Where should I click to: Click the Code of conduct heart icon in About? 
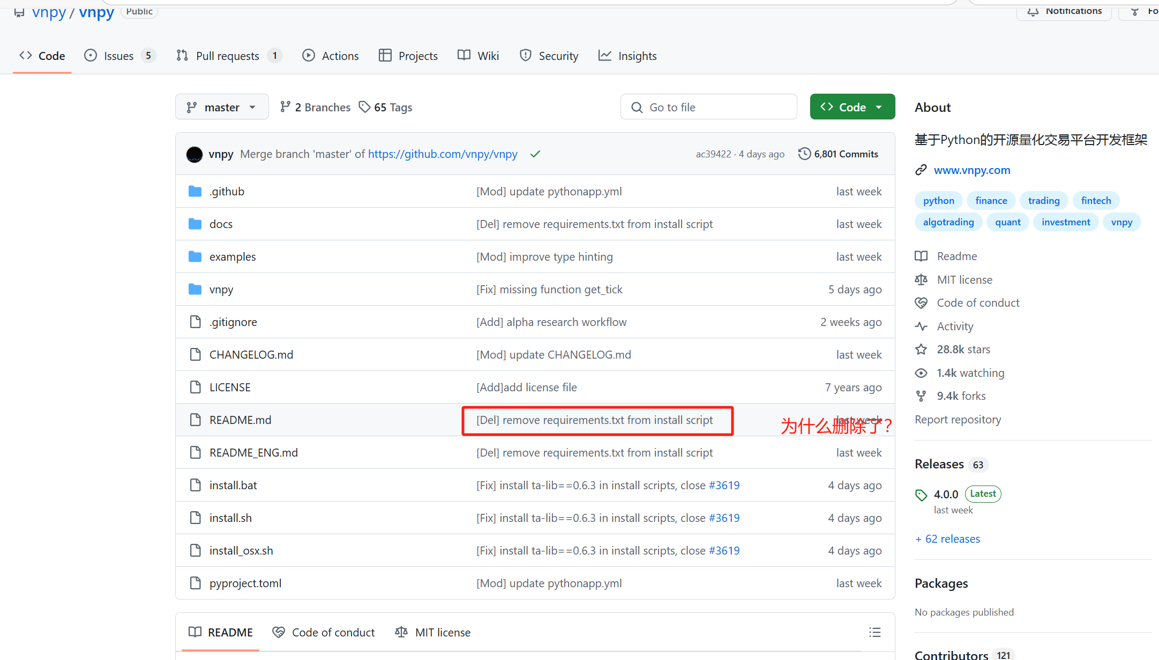pos(921,303)
